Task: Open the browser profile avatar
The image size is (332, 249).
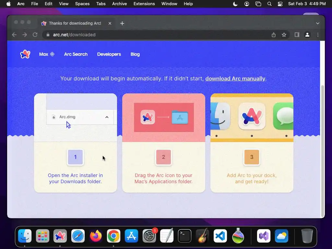Action: pyautogui.click(x=307, y=35)
